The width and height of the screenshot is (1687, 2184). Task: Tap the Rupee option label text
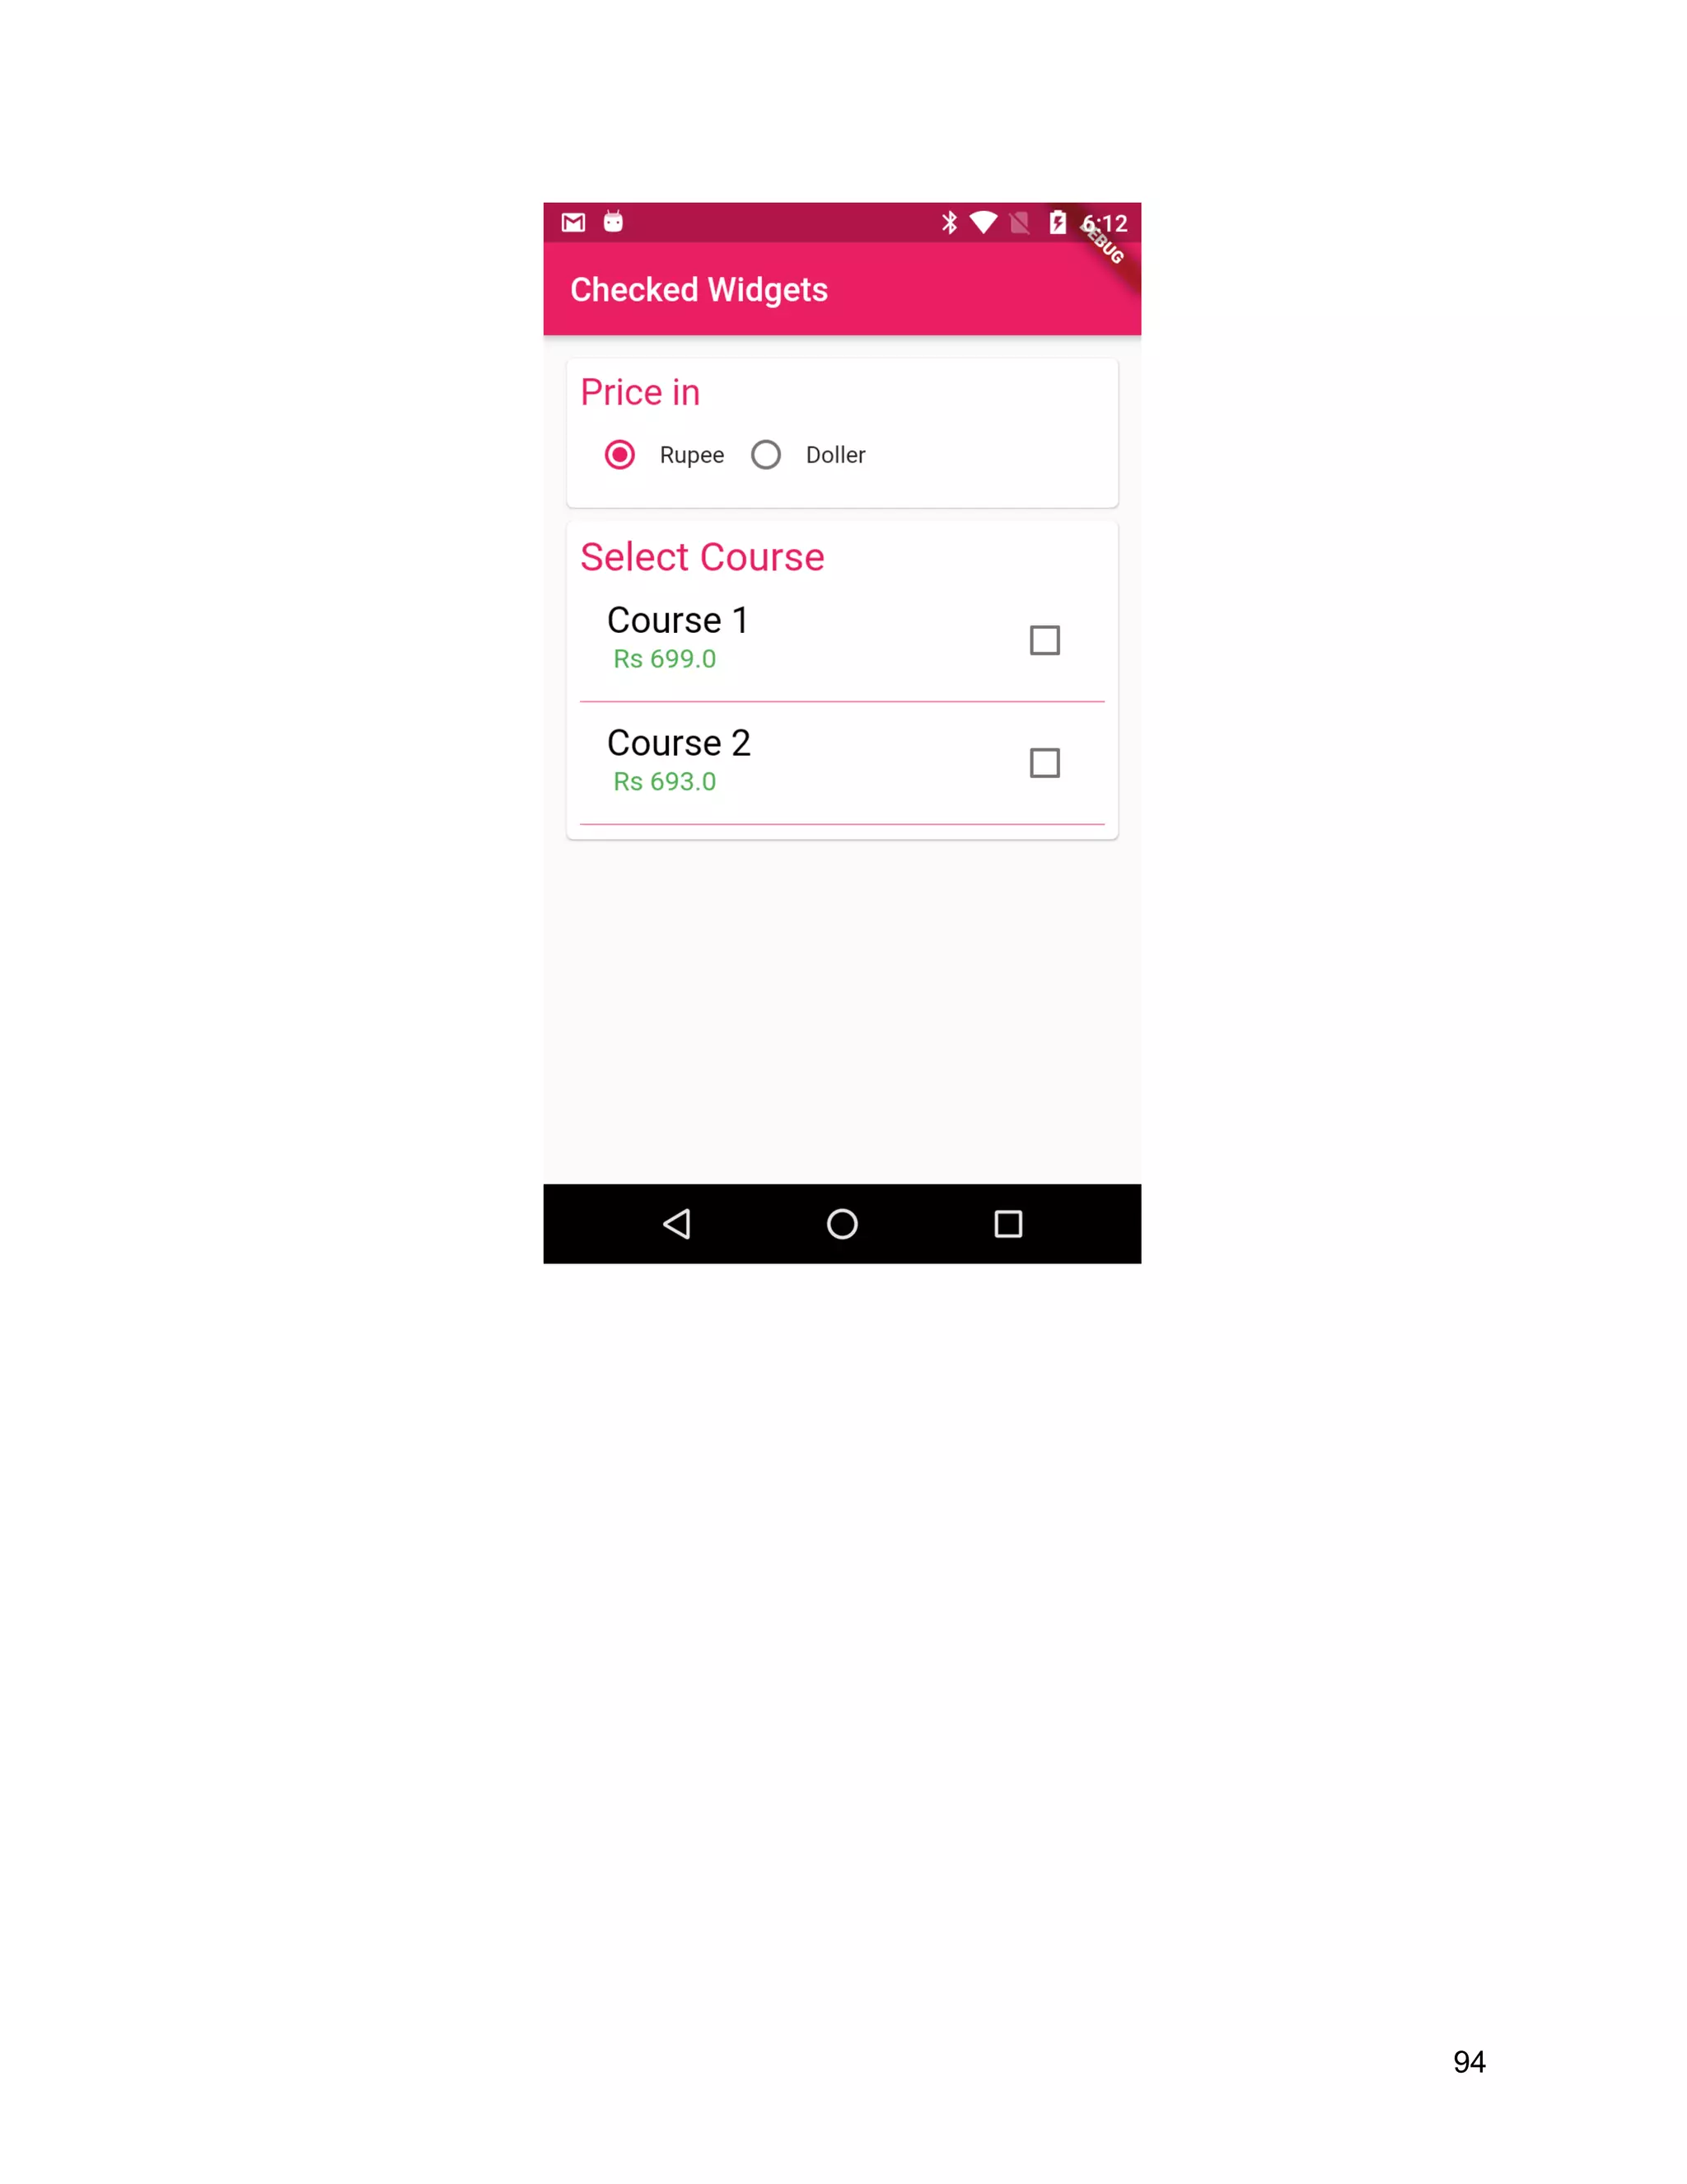point(692,456)
